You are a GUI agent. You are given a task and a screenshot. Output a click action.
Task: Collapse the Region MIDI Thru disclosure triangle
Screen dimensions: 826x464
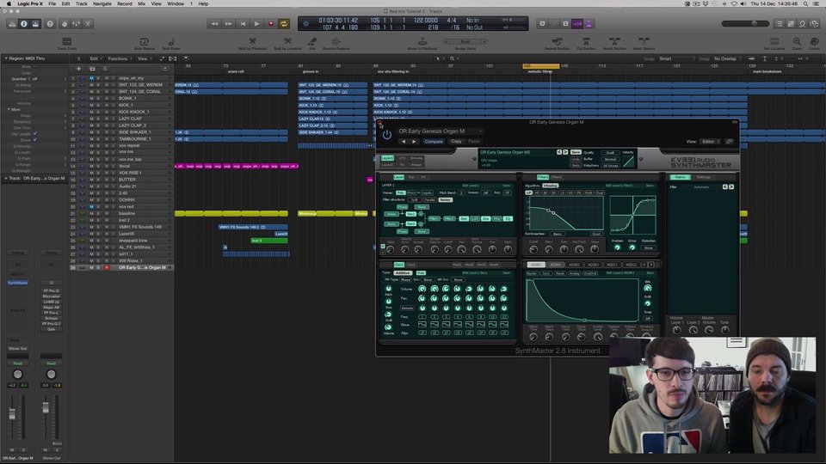pos(6,58)
